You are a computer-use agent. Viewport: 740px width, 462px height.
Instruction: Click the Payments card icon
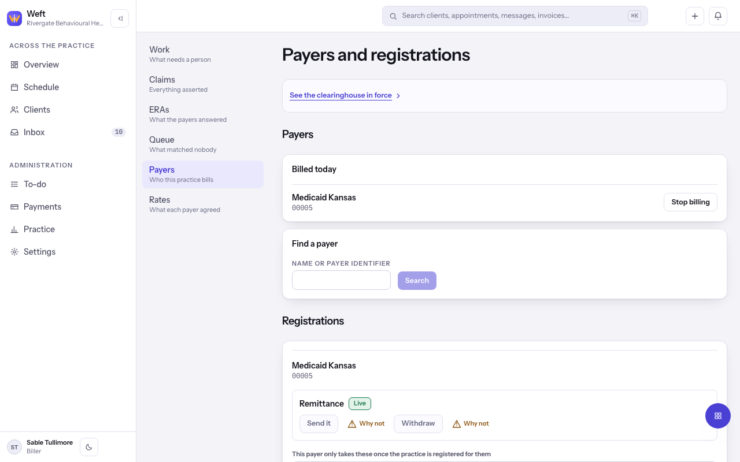coord(14,207)
